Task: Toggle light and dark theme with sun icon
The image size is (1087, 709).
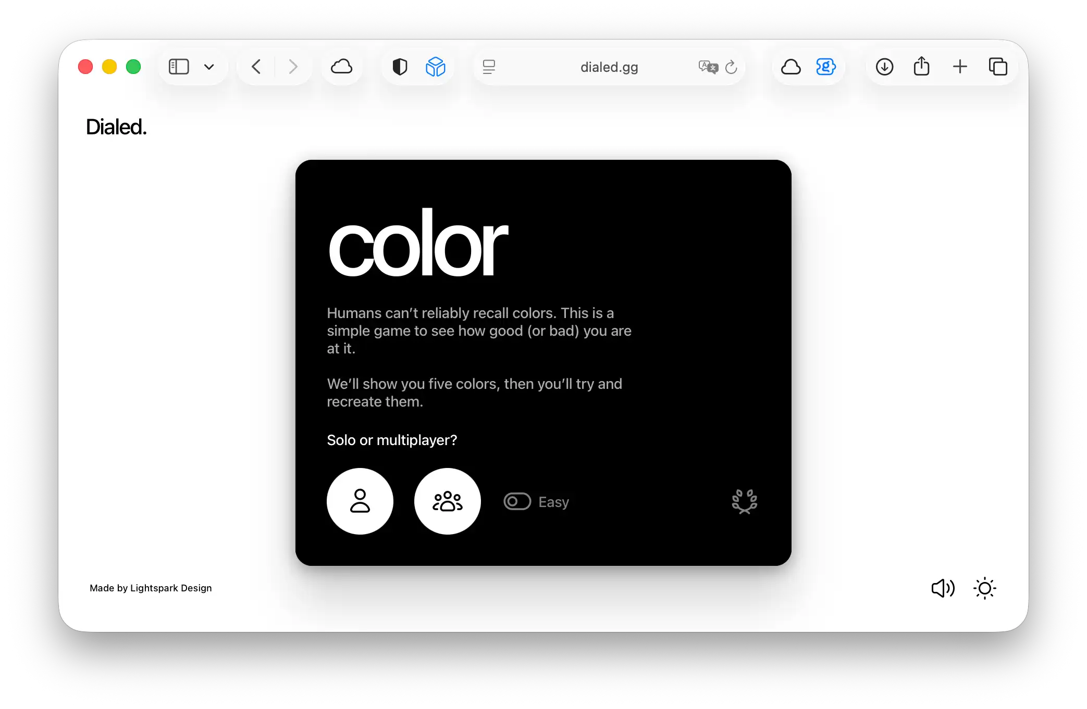Action: 984,588
